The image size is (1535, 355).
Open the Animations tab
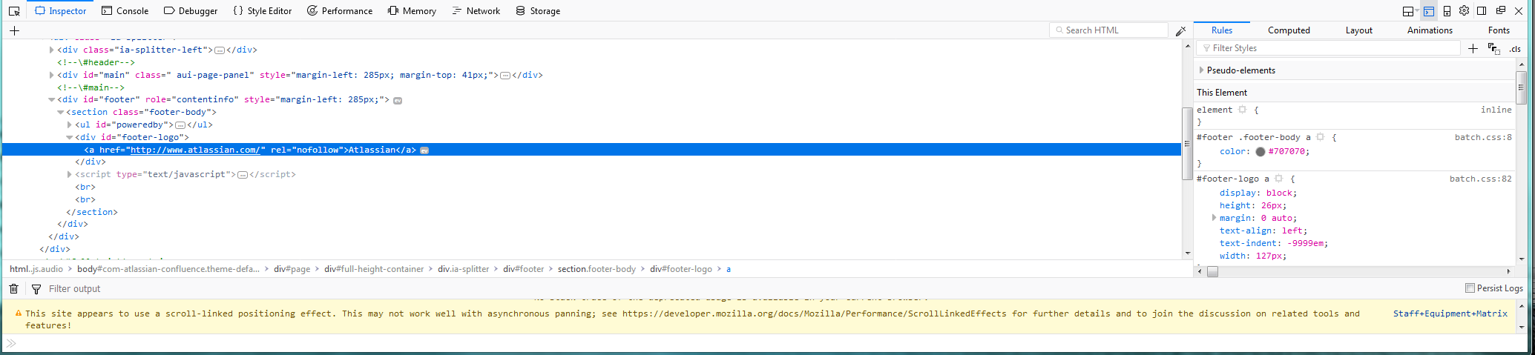pos(1430,30)
